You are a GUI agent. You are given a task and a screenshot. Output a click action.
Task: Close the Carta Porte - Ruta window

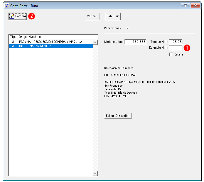coord(195,6)
